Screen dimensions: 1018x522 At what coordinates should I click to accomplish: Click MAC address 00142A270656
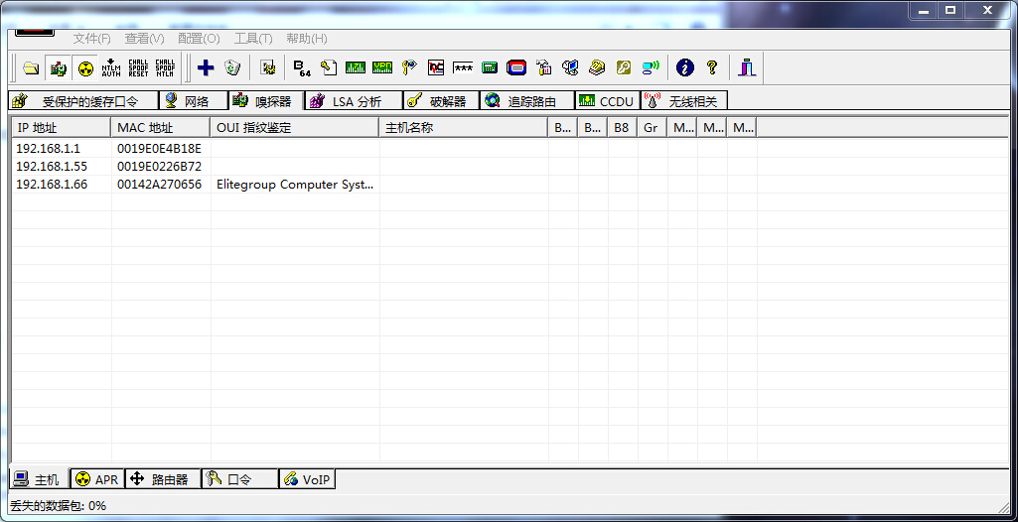(x=159, y=185)
